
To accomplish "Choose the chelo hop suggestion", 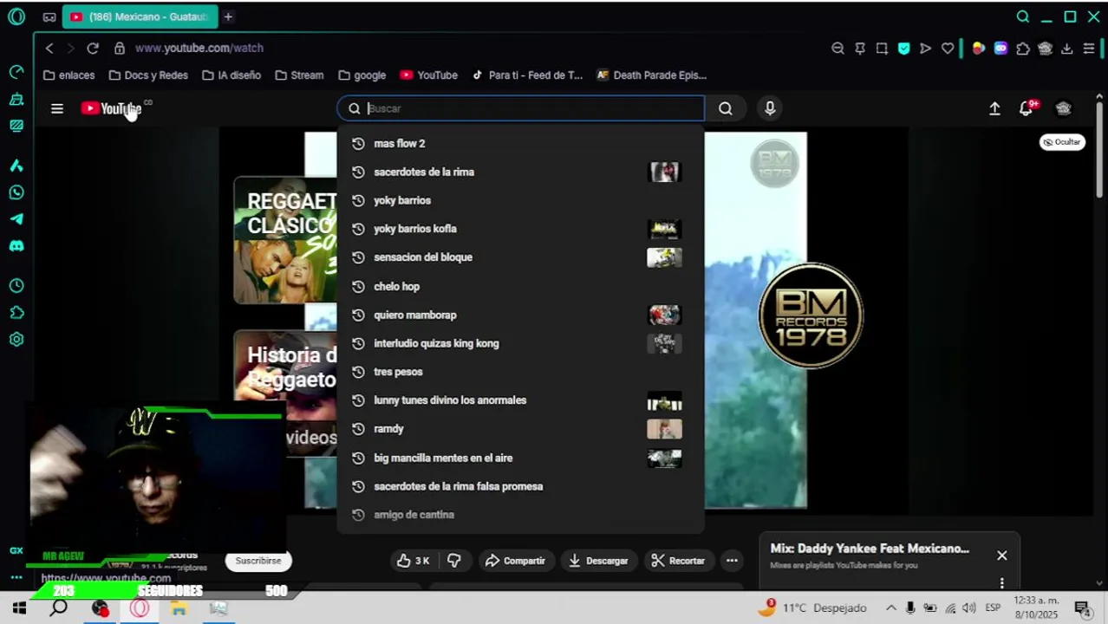I will (x=520, y=286).
